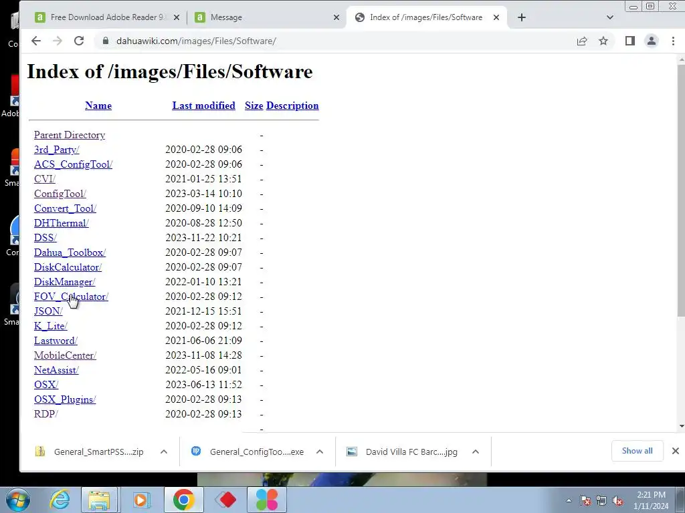The height and width of the screenshot is (513, 685).
Task: Click the page vertical scrollbar thumb
Action: point(680,190)
